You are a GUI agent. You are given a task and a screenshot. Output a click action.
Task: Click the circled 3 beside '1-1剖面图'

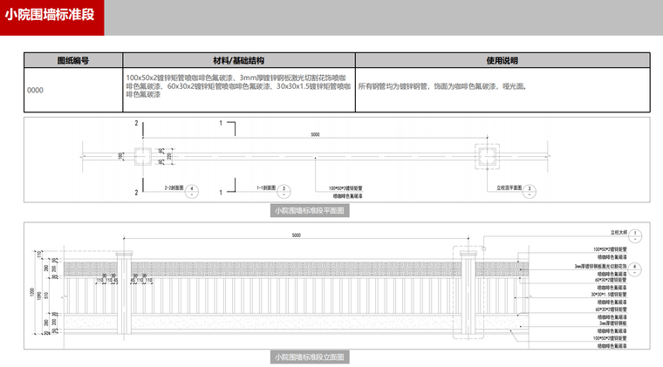pos(284,191)
